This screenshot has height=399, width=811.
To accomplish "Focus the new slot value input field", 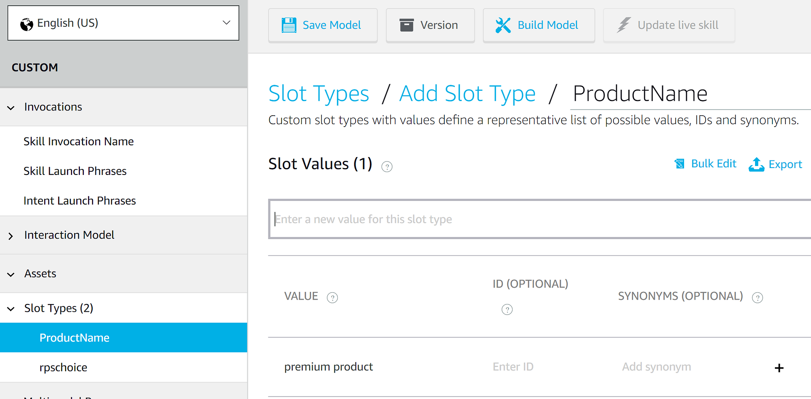I will (540, 219).
